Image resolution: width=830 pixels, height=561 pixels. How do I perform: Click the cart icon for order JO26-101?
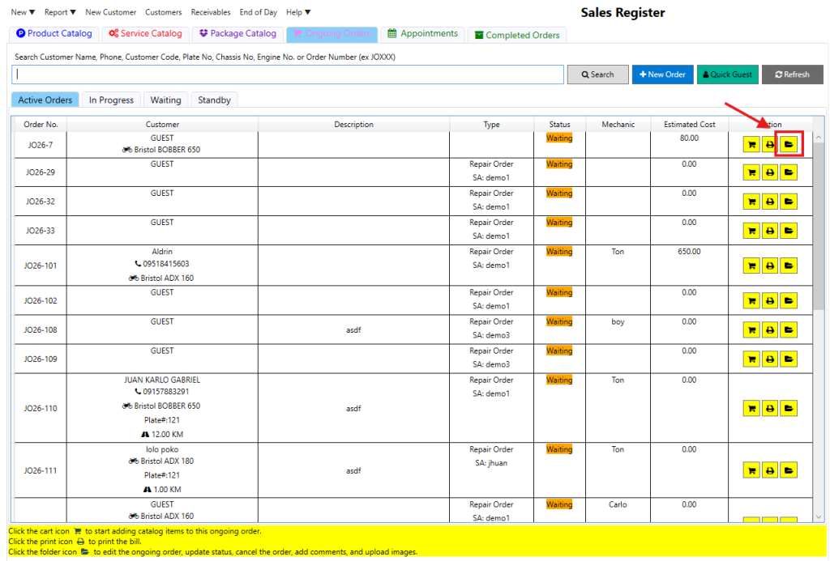click(x=751, y=266)
